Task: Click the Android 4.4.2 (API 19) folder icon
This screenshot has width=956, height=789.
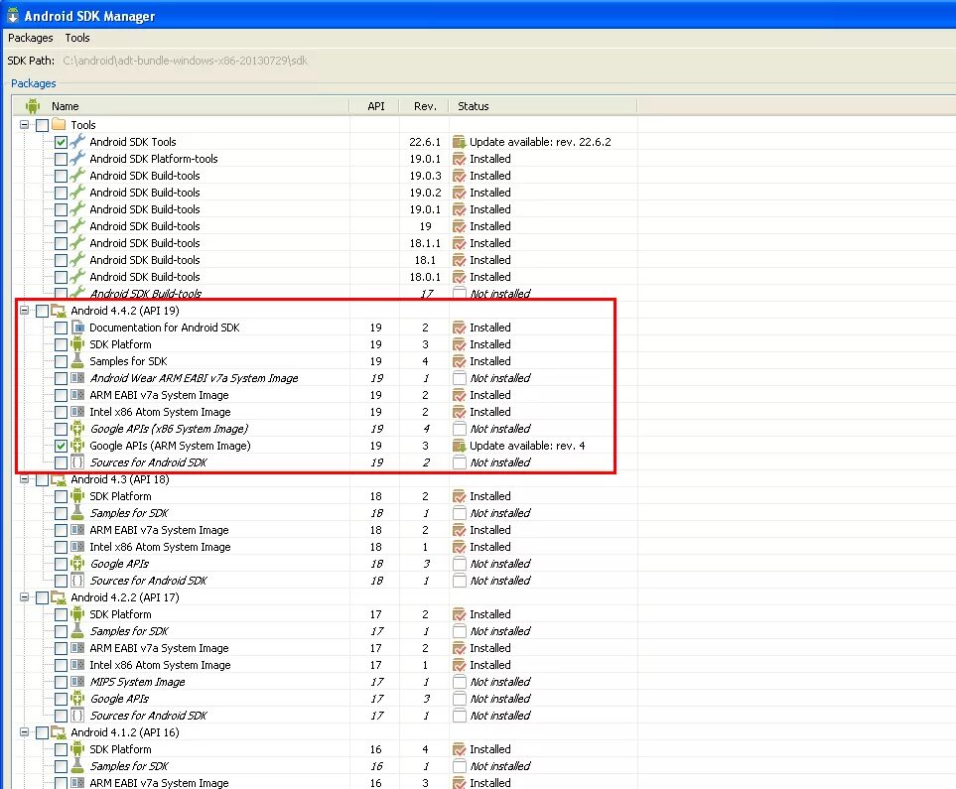Action: (x=60, y=311)
